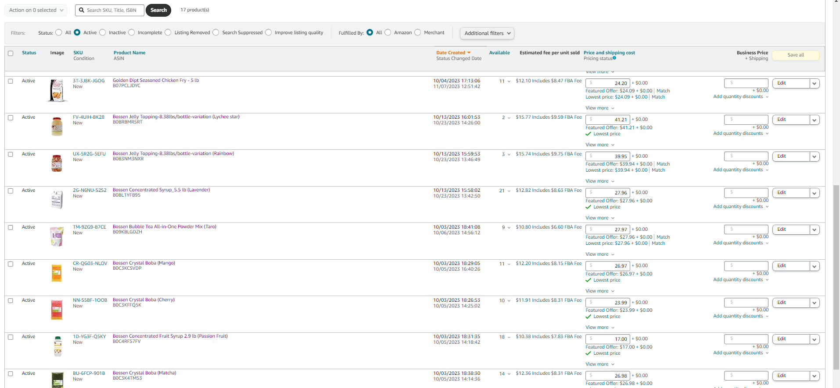
Task: Expand available quantity chevron for Crystal Boba Mango
Action: [x=509, y=264]
